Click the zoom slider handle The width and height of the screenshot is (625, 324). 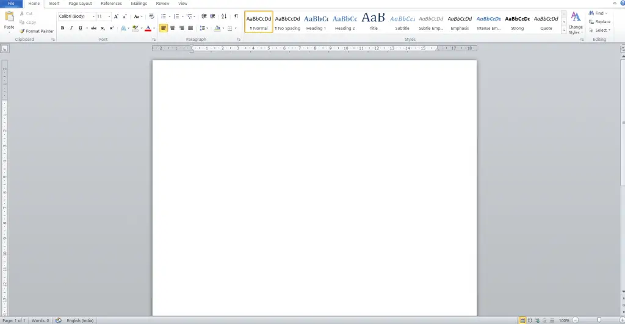[x=599, y=320]
